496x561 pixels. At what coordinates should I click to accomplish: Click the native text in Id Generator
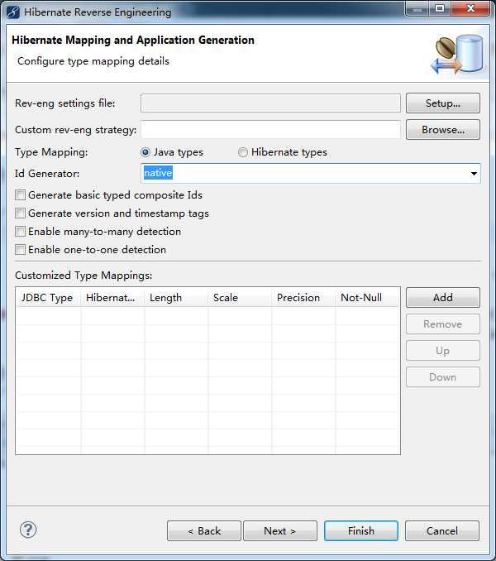click(x=158, y=173)
